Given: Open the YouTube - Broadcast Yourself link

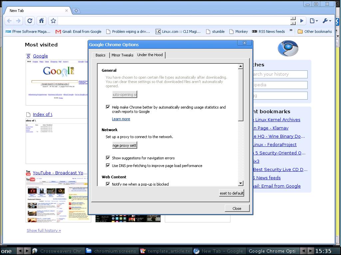Looking at the screenshot, I should click(x=60, y=173).
